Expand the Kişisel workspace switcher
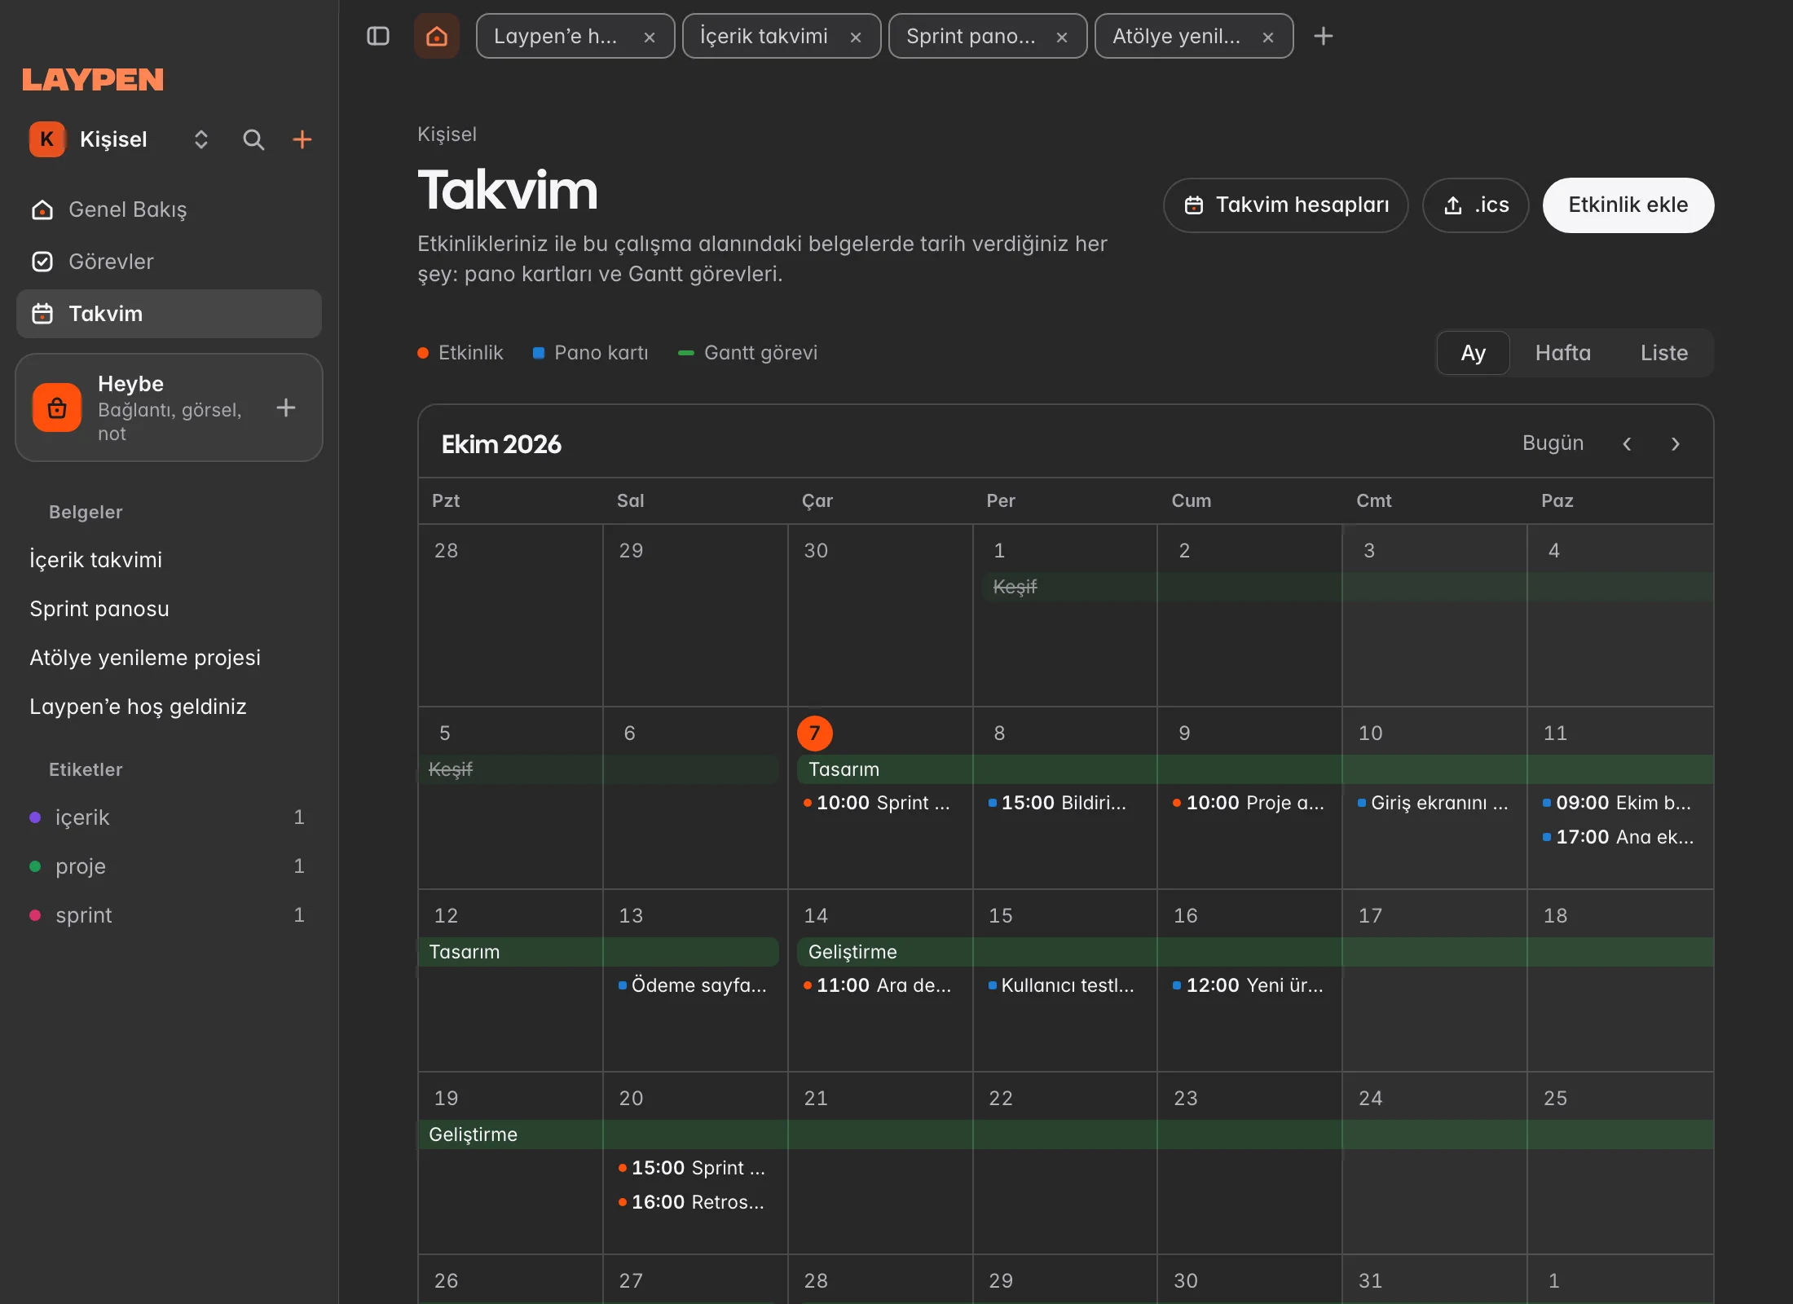 pos(200,139)
